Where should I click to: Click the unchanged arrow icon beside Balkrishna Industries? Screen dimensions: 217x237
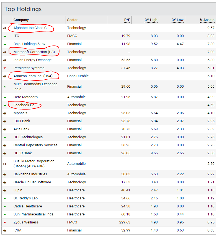pyautogui.click(x=5, y=175)
